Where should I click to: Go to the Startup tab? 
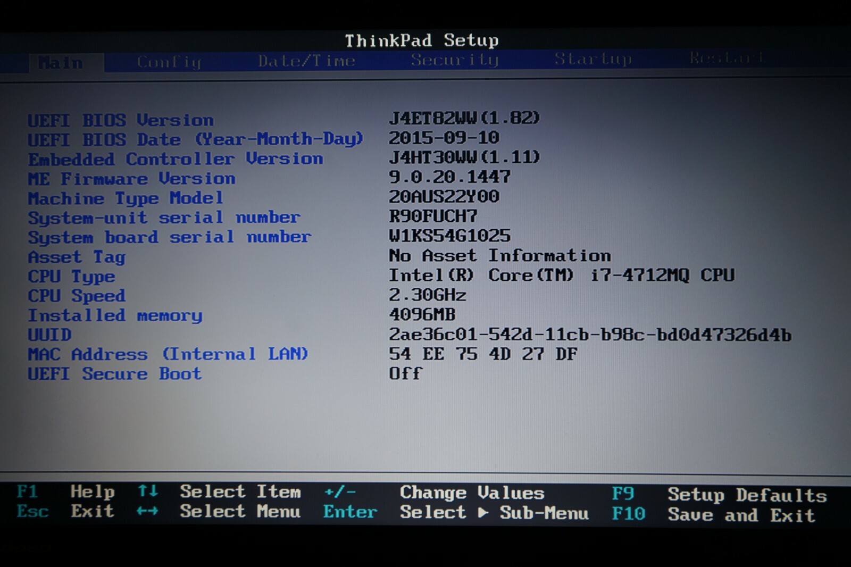click(593, 59)
